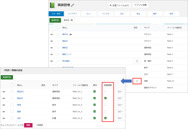Click コピー button for 商品NO row
Image resolution: width=188 pixels, height=129 pixels.
(x=120, y=92)
